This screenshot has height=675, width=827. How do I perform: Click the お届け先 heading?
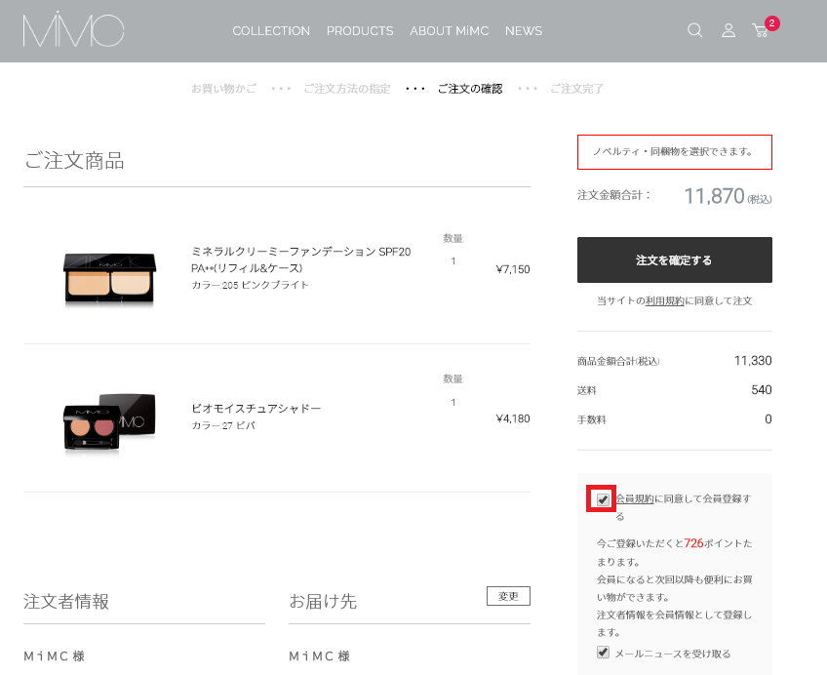323,601
